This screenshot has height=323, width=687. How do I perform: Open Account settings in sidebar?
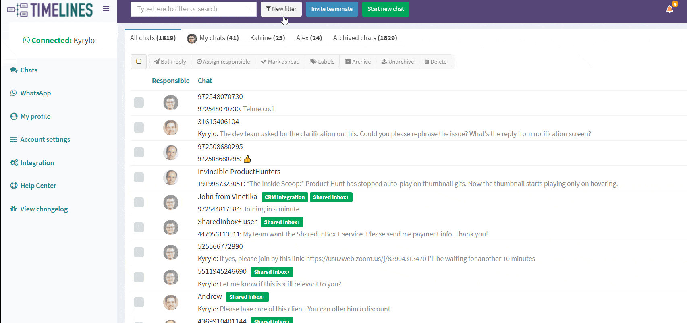pos(45,139)
